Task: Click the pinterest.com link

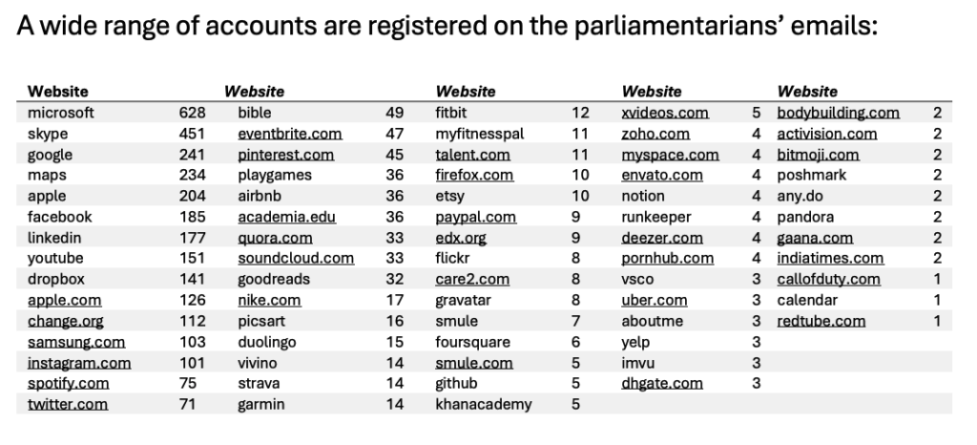Action: click(x=286, y=155)
